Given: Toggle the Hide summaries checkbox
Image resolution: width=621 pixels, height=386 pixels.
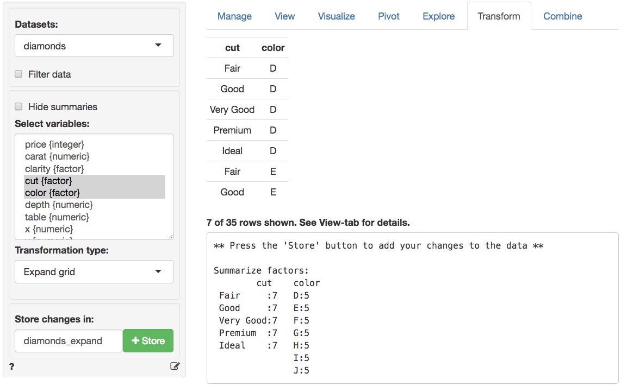Looking at the screenshot, I should coord(18,106).
